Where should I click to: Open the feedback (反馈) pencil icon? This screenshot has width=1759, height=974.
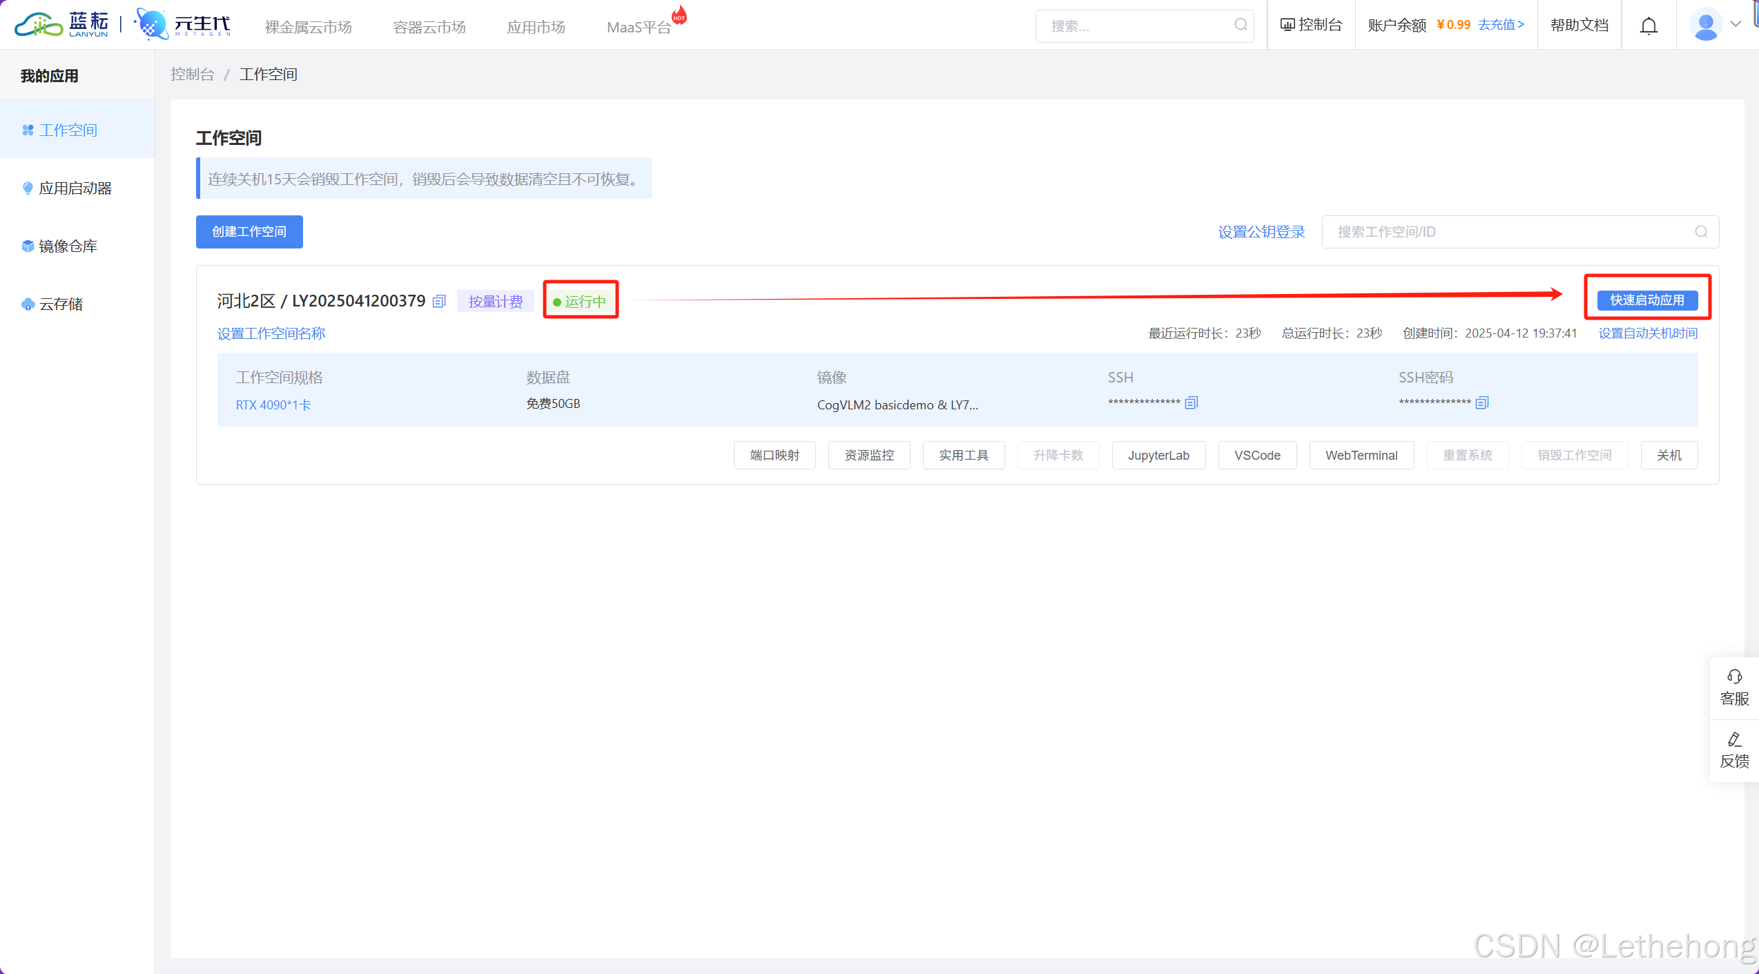tap(1734, 740)
